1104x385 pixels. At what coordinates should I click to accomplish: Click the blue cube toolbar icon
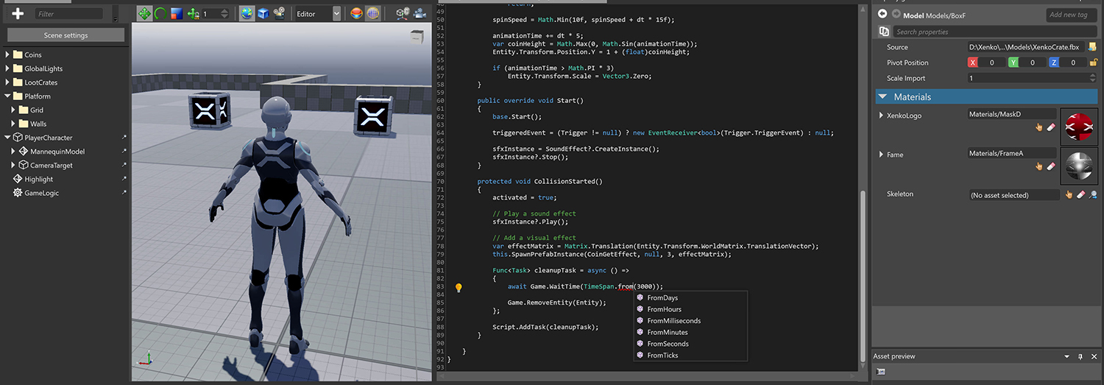pos(263,13)
